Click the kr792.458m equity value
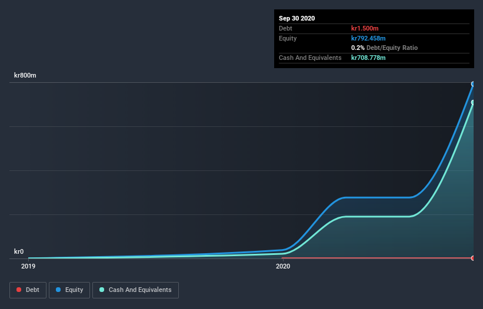The width and height of the screenshot is (483, 309). click(x=368, y=38)
